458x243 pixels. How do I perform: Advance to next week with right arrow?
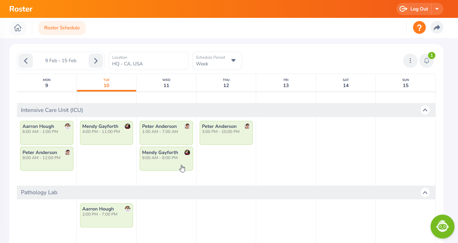coord(96,61)
